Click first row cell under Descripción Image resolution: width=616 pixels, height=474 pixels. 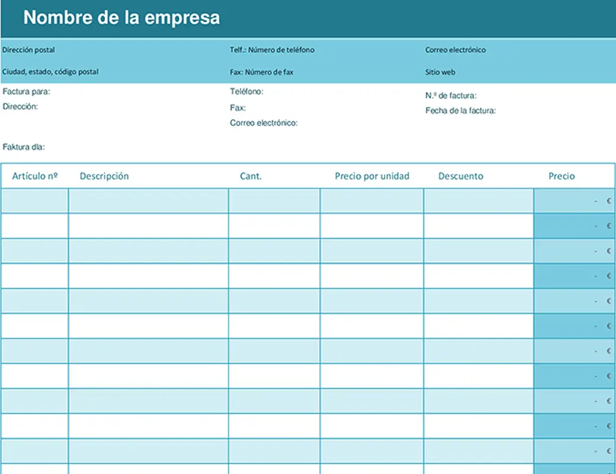(x=148, y=201)
